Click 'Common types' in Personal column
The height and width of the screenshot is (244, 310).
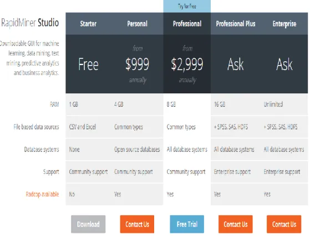pyautogui.click(x=129, y=127)
